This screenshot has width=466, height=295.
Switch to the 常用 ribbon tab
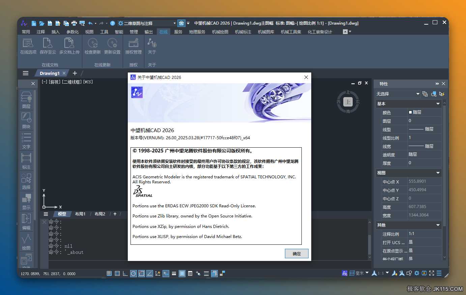point(26,32)
